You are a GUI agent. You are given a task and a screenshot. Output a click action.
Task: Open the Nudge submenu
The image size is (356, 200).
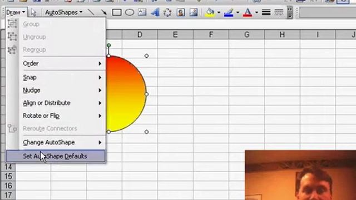click(x=62, y=90)
